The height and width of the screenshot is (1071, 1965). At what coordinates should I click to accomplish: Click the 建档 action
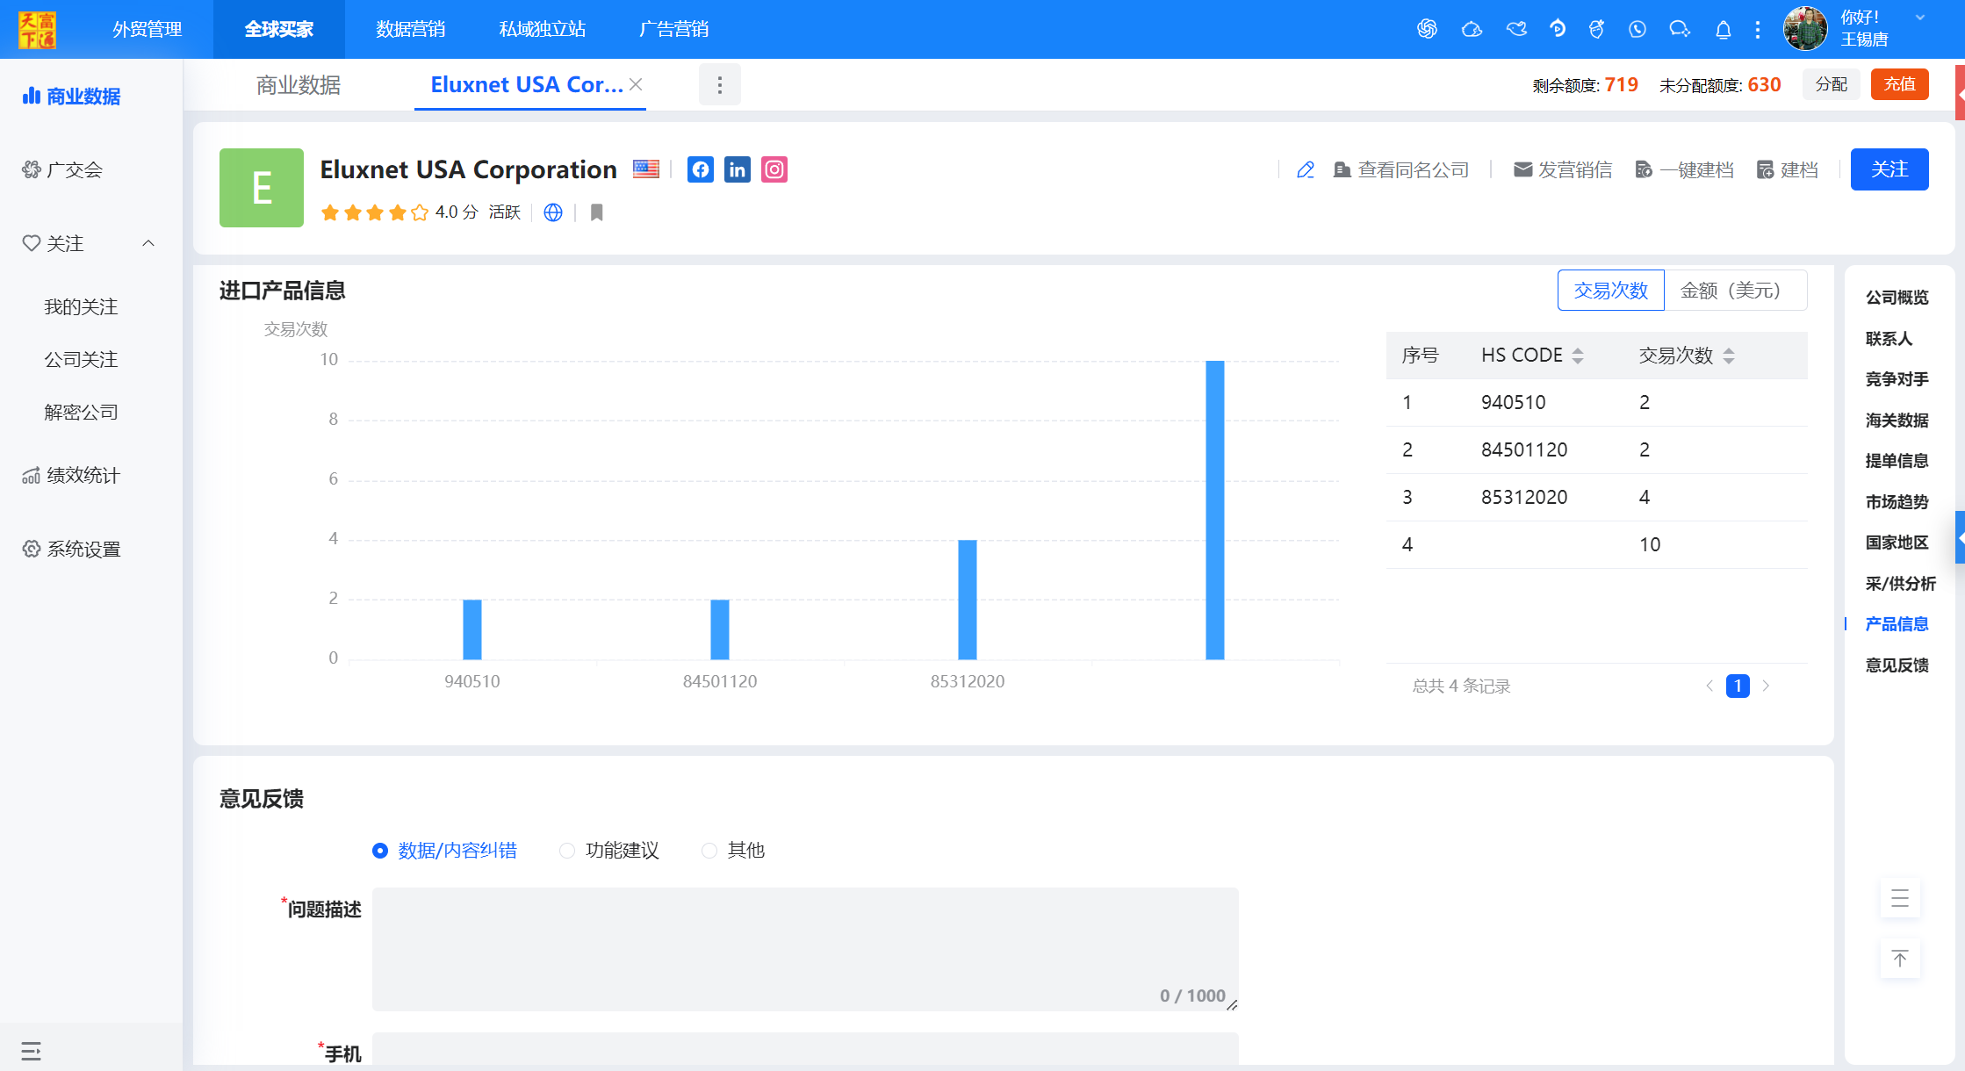pos(1788,169)
